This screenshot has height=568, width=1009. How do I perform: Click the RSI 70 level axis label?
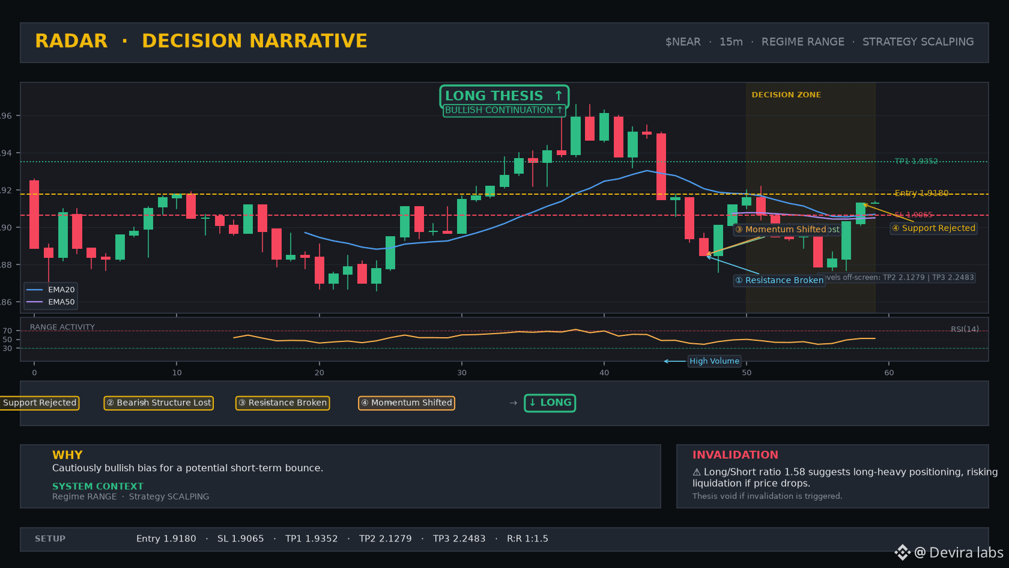click(7, 331)
